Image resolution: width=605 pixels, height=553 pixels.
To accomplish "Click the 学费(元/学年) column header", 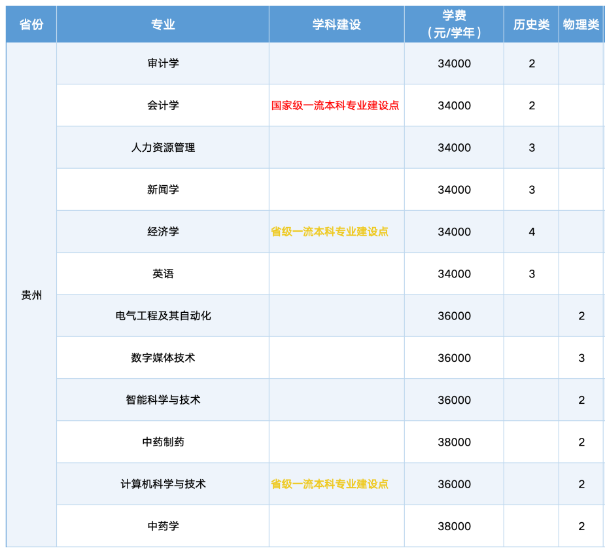I will coord(454,24).
